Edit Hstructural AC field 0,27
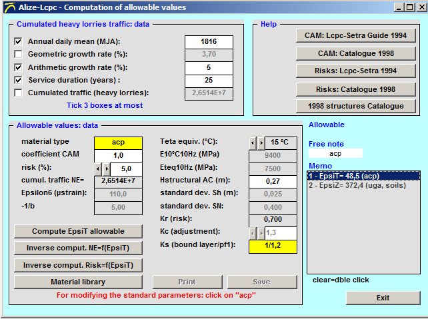This screenshot has width=428, height=319. tap(273, 182)
